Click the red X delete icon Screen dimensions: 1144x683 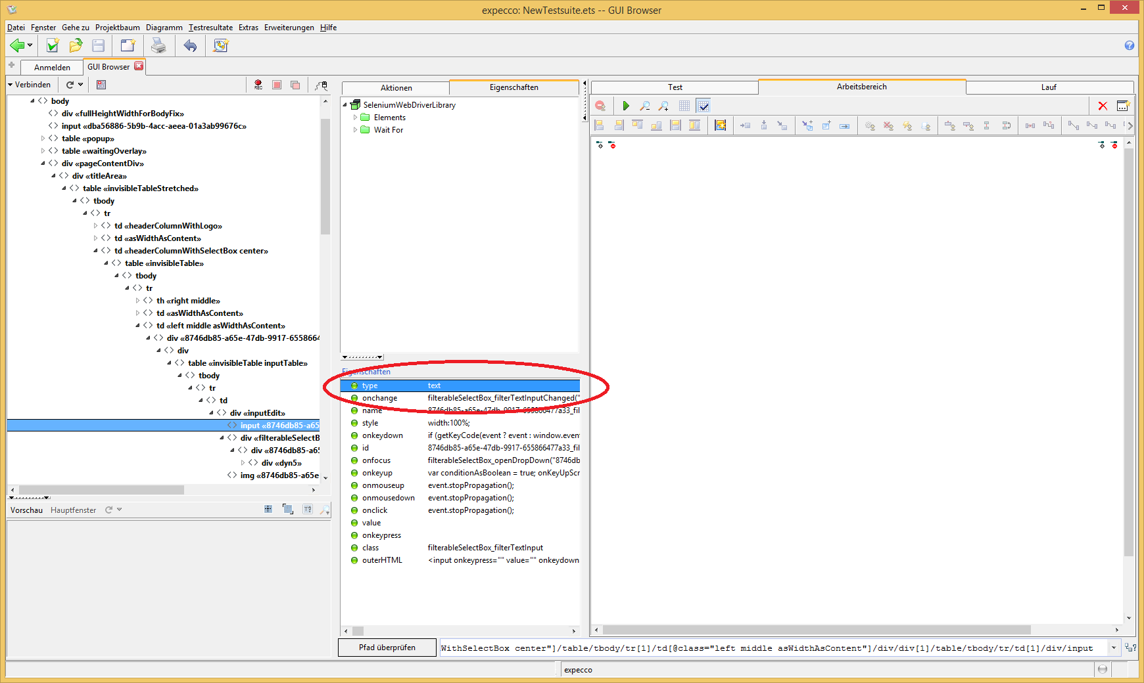(x=1103, y=106)
